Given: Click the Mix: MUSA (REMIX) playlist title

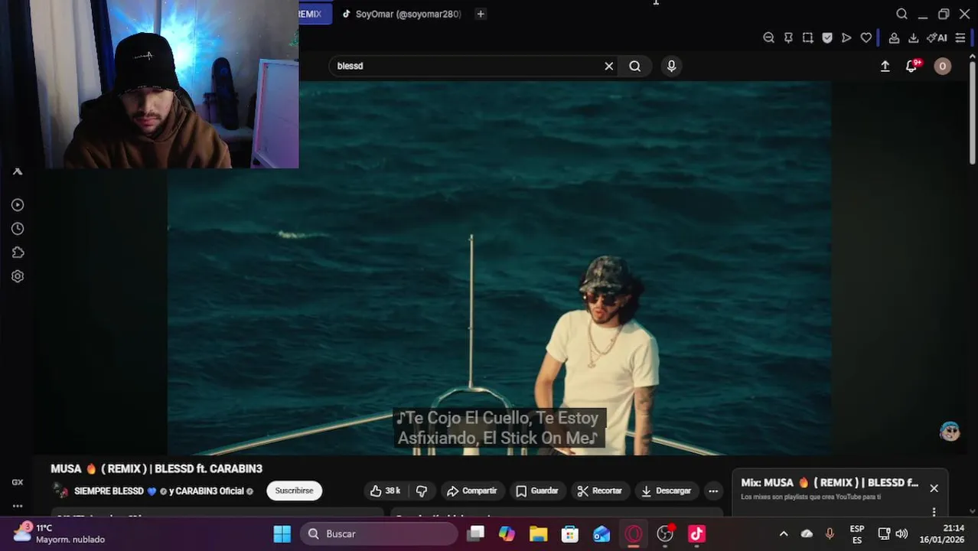Looking at the screenshot, I should [830, 483].
